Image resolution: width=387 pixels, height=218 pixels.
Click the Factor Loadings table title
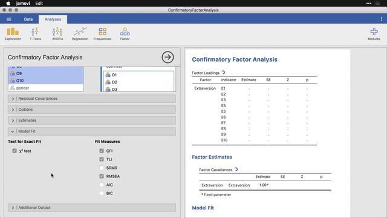pyautogui.click(x=206, y=73)
